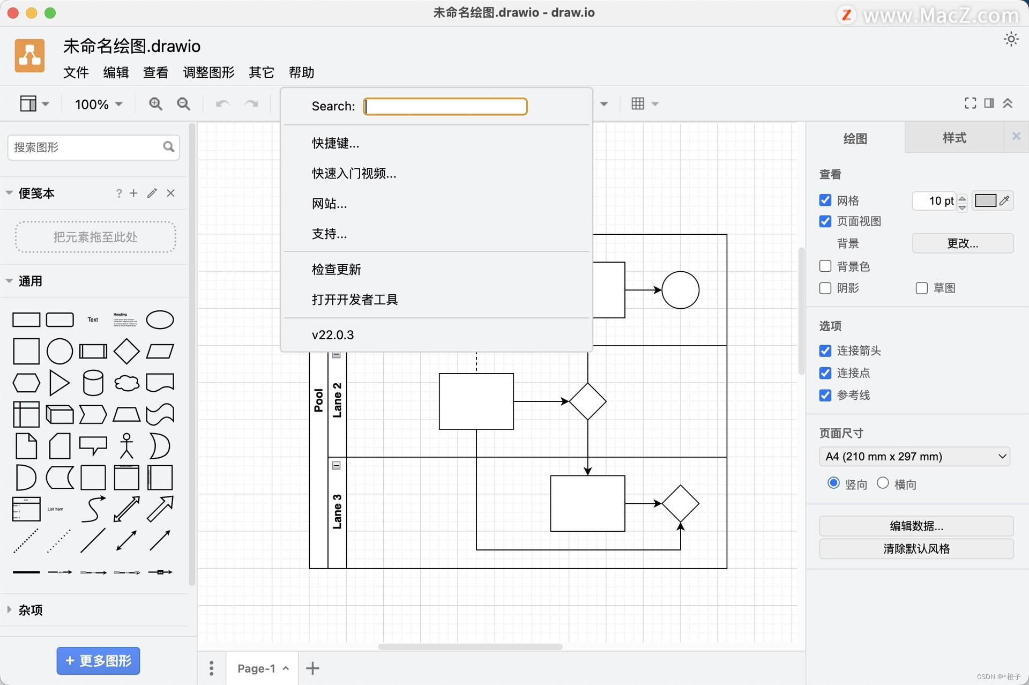The height and width of the screenshot is (685, 1029).
Task: Choose 快捷键... from help menu
Action: [x=436, y=143]
